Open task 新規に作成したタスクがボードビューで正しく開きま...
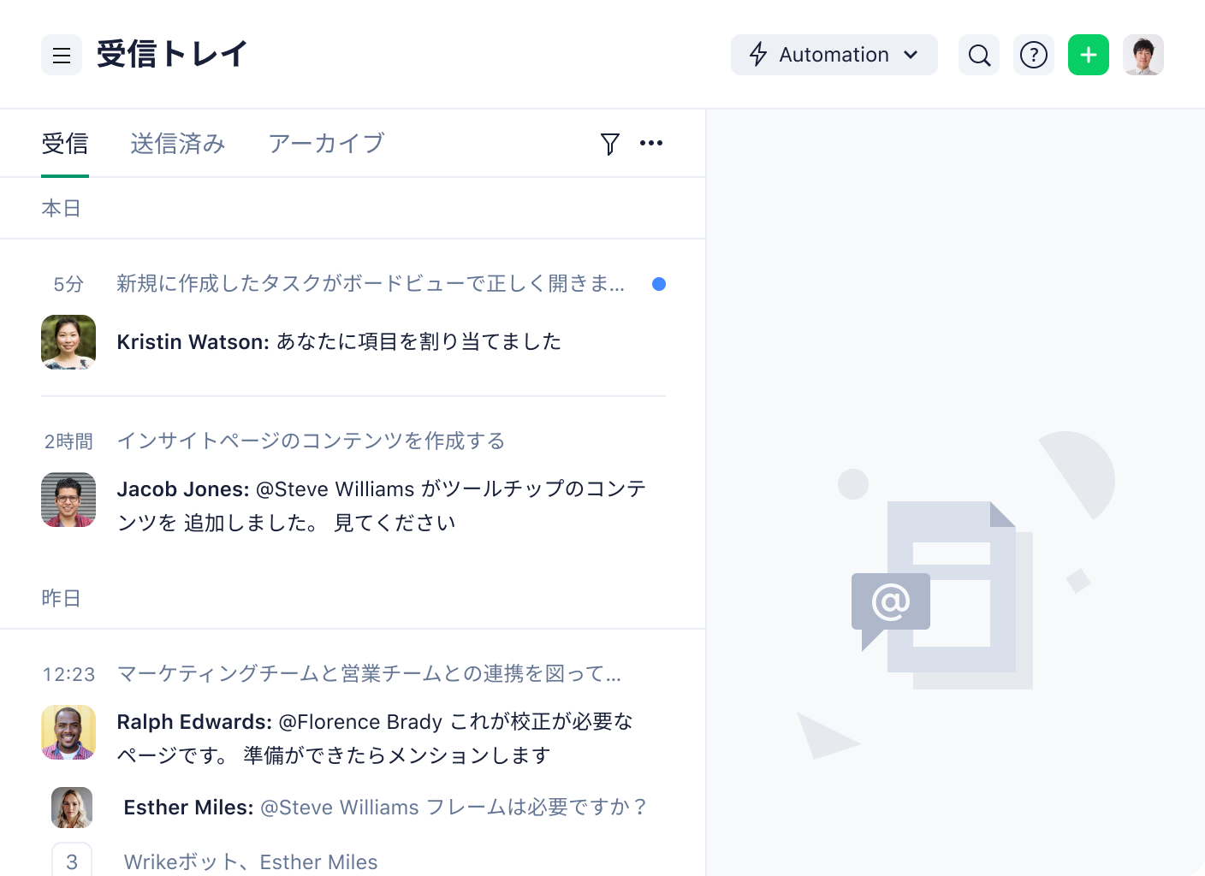The width and height of the screenshot is (1205, 876). 371,283
